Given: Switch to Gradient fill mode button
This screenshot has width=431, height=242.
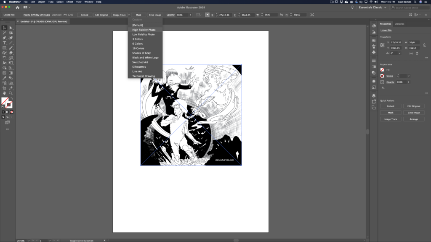Looking at the screenshot, I should coord(8,112).
